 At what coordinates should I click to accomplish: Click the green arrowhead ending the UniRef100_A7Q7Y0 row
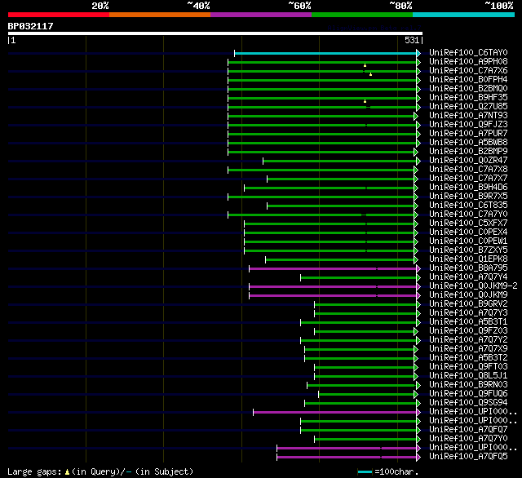(418, 439)
